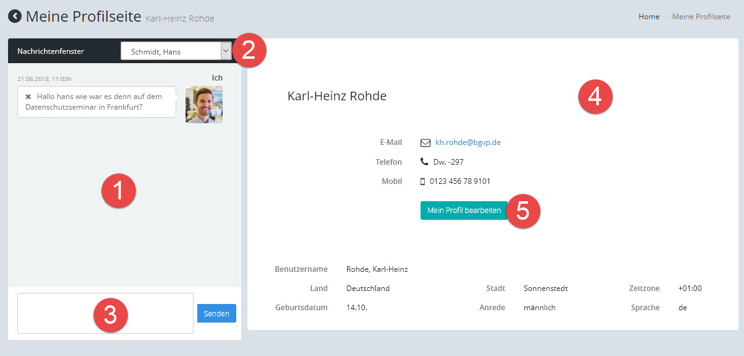Click the dropdown arrow of recipient selector
Screen dimensions: 744x356
226,51
